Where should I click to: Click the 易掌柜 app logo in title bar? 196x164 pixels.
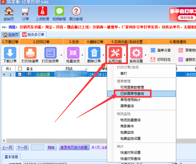click(3, 2)
